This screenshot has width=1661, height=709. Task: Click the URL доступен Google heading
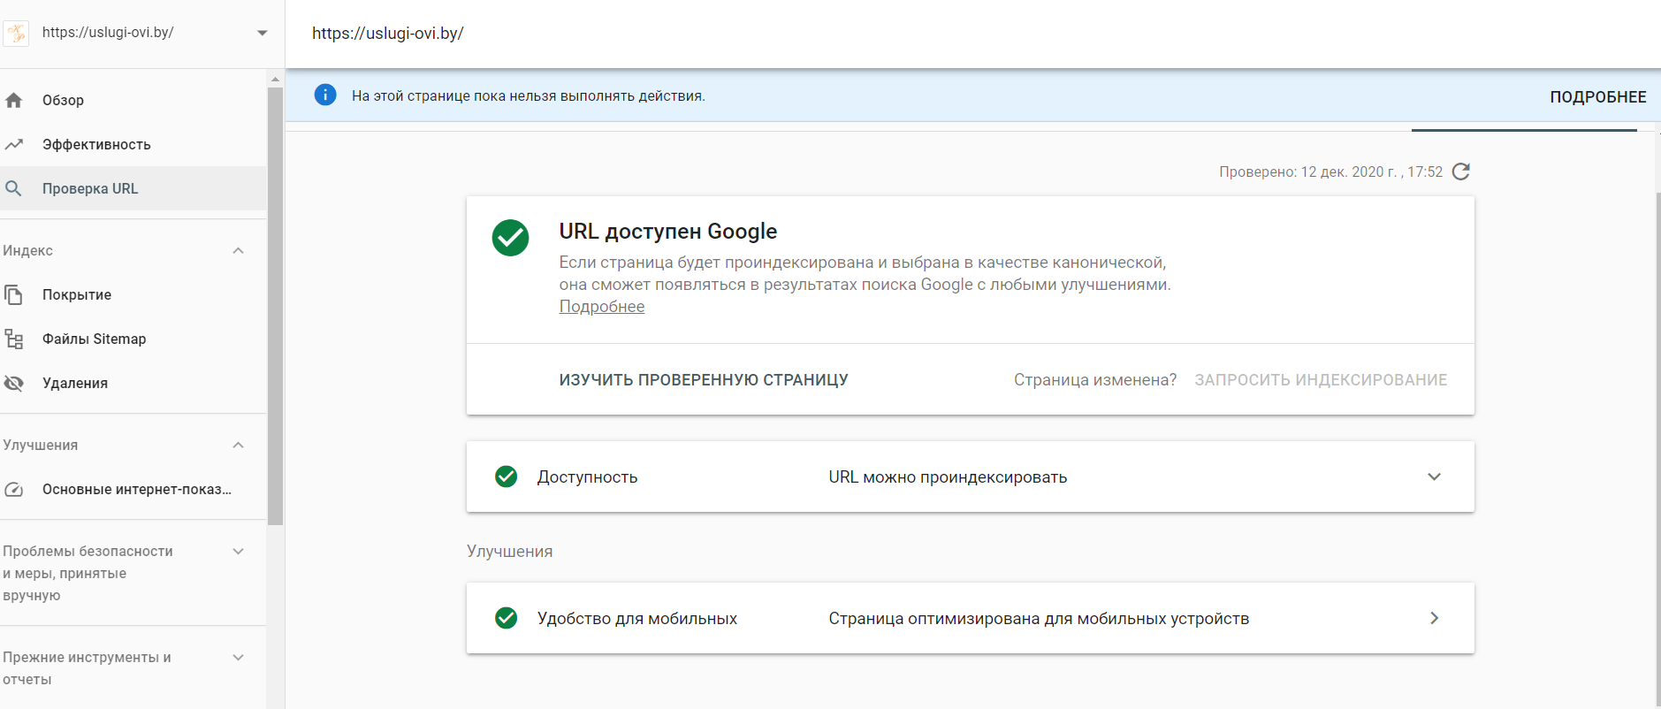pyautogui.click(x=668, y=232)
